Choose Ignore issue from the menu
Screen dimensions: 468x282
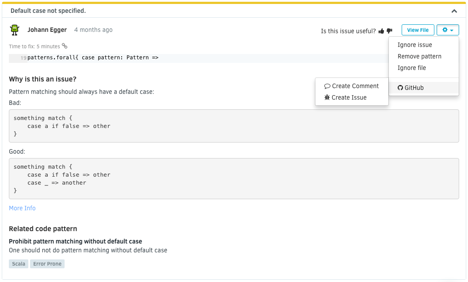(x=414, y=45)
